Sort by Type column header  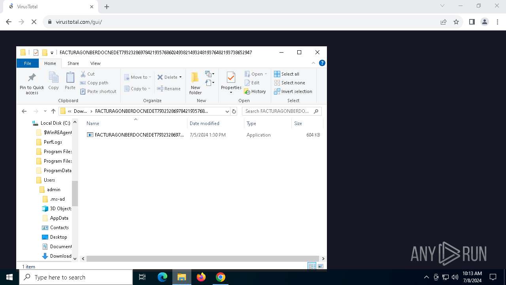pos(268,123)
